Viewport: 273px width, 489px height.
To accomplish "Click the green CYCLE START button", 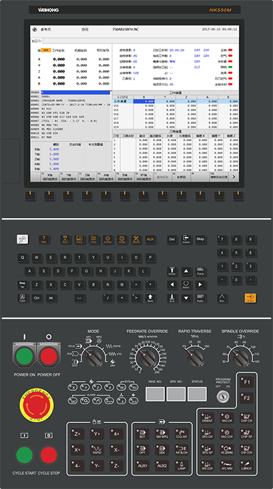I will tap(25, 455).
